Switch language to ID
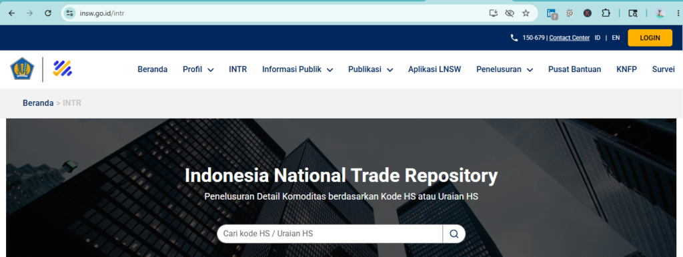 tap(598, 38)
